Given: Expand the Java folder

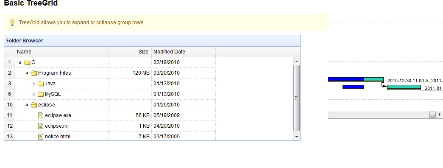Looking at the screenshot, I should tap(34, 84).
